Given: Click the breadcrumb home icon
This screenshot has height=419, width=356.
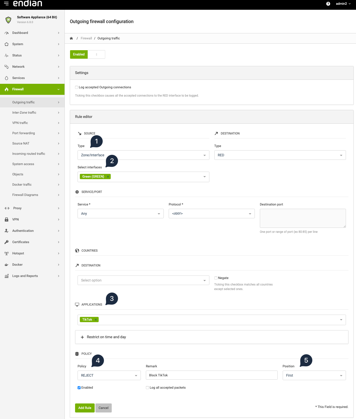Looking at the screenshot, I should click(71, 38).
